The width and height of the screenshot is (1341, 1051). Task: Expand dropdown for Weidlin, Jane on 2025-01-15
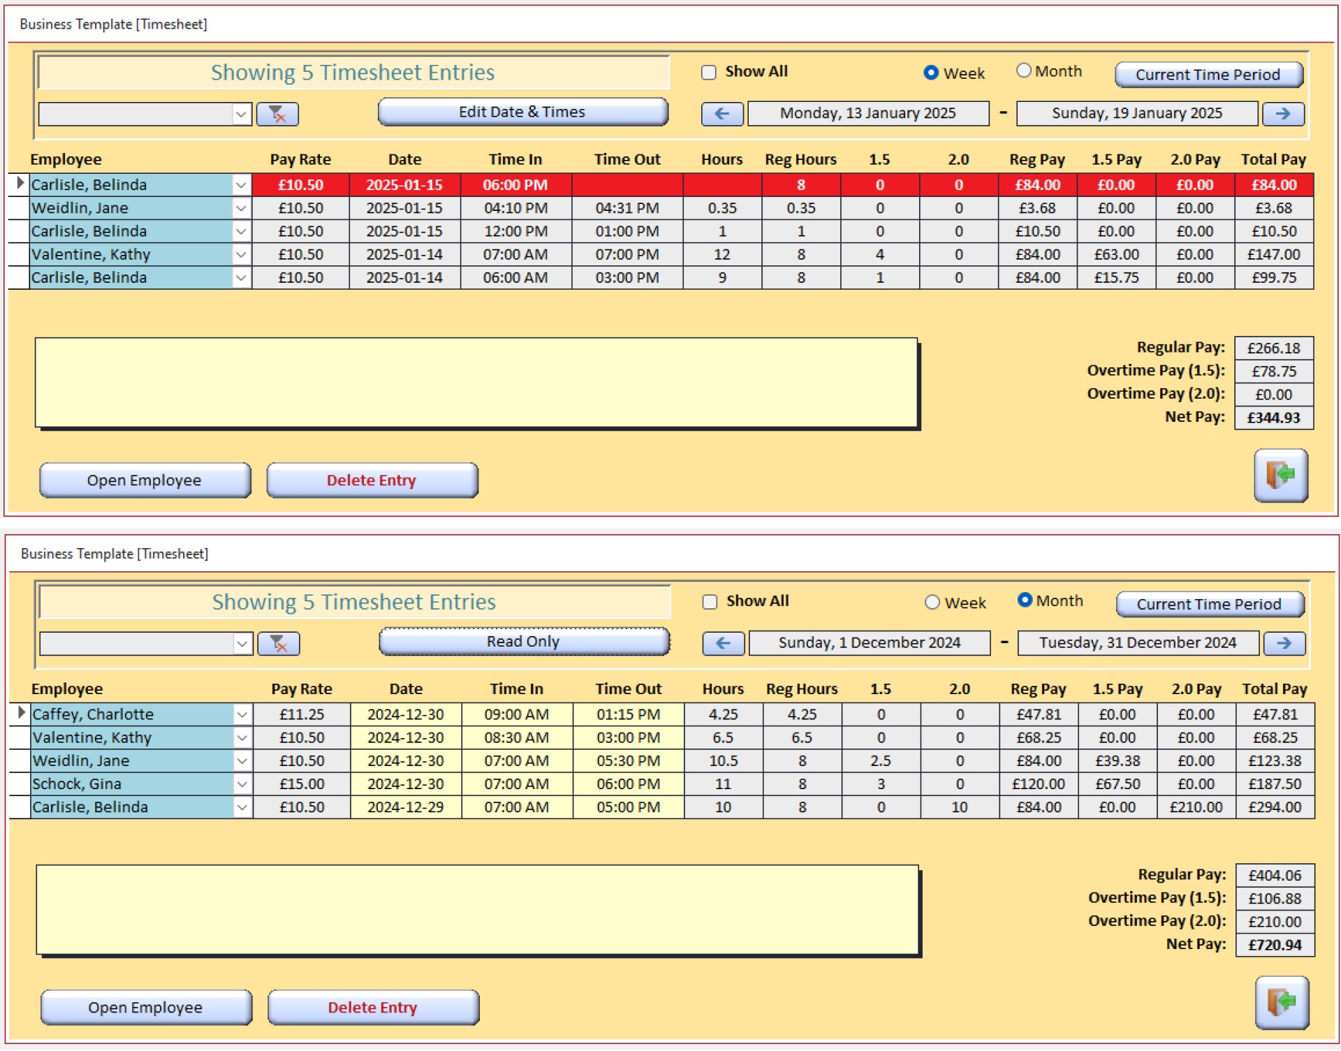point(241,208)
